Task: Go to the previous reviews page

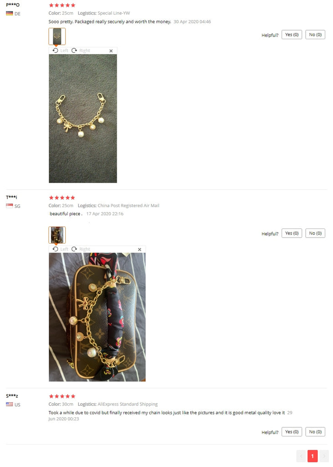Action: click(301, 456)
